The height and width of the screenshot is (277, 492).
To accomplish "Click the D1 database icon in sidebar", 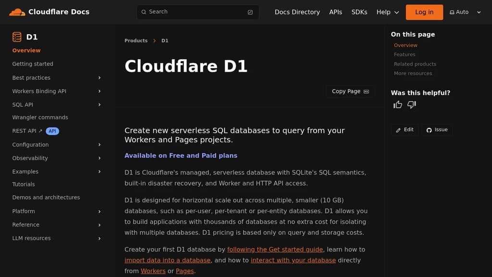I will pyautogui.click(x=17, y=37).
